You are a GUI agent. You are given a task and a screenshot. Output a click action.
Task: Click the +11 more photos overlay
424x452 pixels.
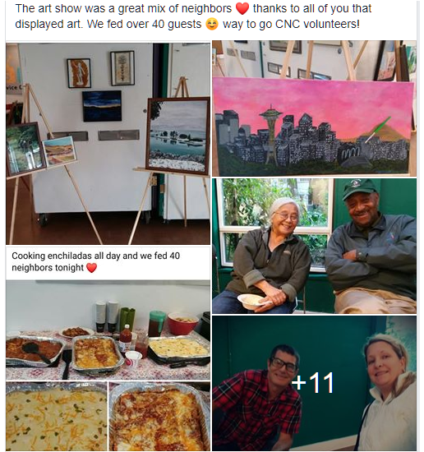(314, 384)
